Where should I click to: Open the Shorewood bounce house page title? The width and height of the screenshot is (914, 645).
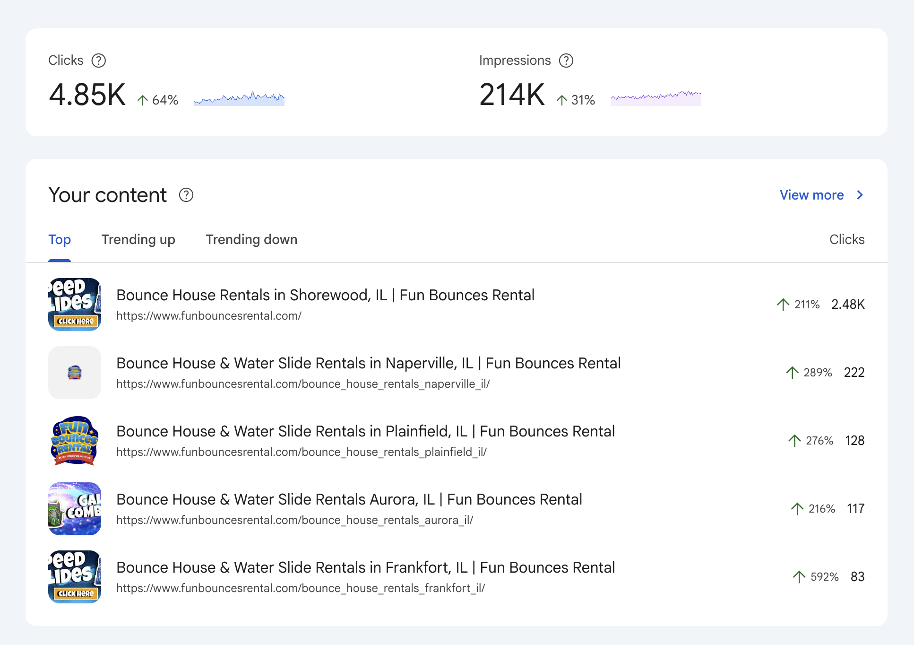(x=326, y=295)
